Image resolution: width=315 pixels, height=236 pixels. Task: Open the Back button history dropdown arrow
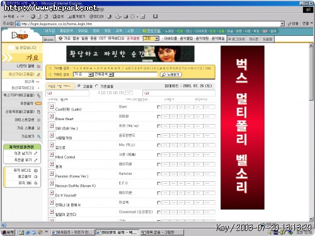click(18, 16)
